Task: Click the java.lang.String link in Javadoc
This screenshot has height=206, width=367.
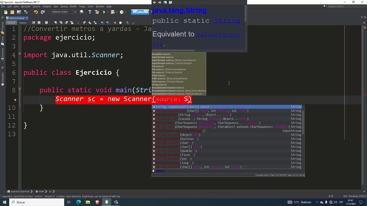Action: [179, 10]
